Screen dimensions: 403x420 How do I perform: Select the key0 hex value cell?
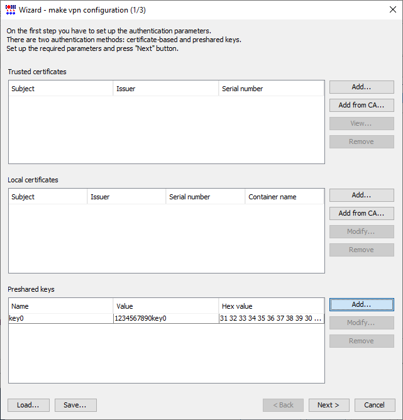pyautogui.click(x=272, y=318)
